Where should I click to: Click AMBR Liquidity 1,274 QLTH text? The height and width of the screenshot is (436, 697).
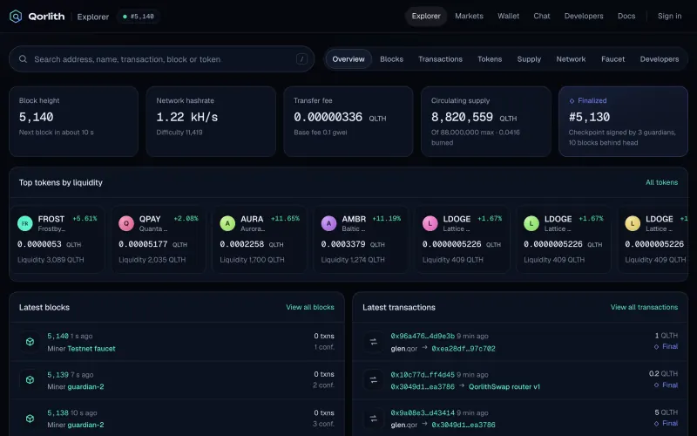click(353, 260)
